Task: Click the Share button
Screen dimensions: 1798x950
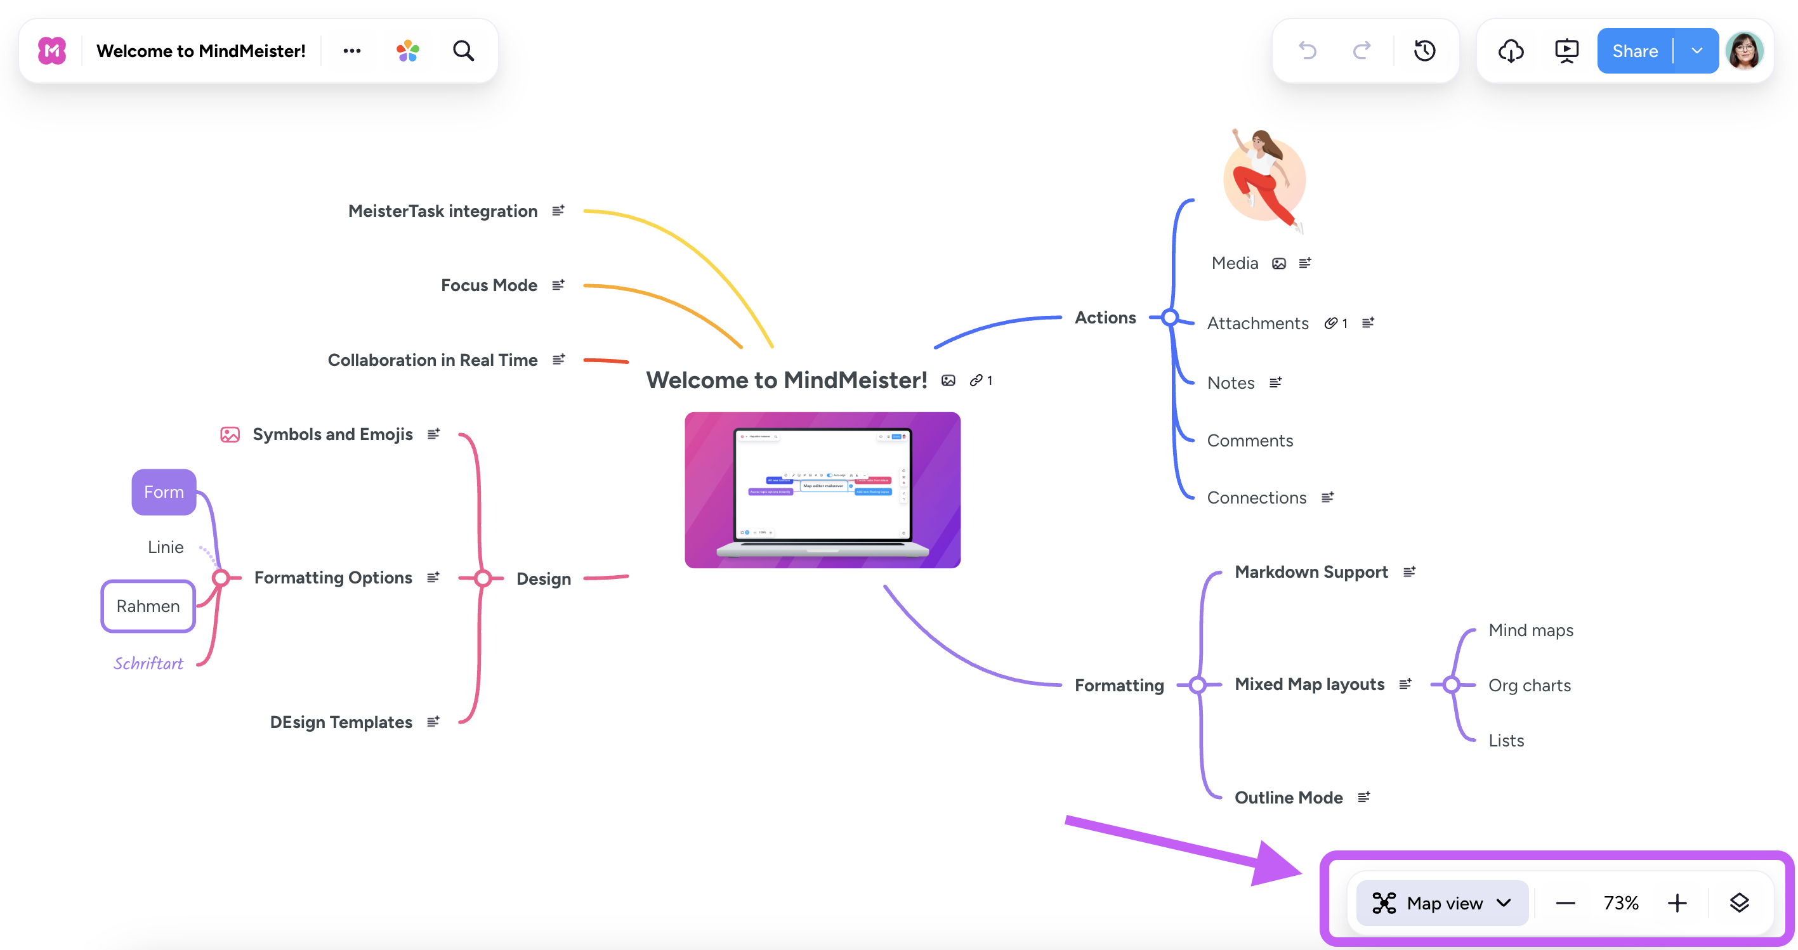Action: (x=1635, y=51)
